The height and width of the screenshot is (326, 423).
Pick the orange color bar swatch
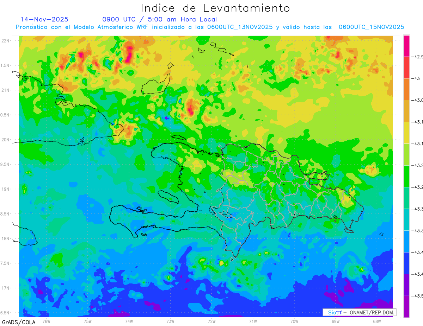click(406, 89)
